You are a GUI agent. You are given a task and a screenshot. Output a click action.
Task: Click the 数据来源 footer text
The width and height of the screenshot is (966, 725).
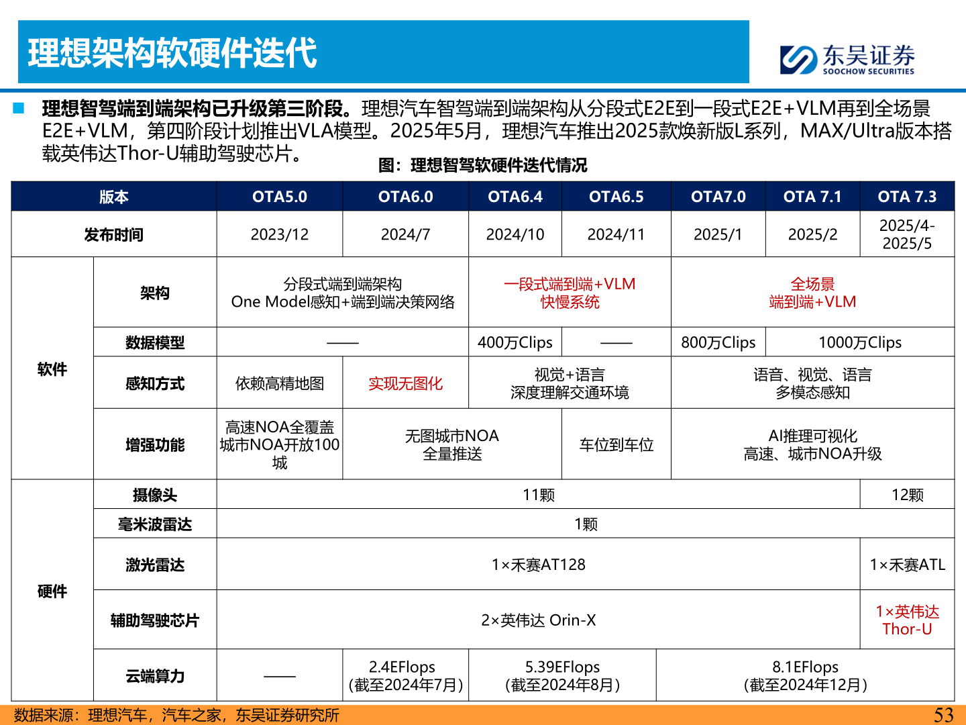[x=176, y=714]
